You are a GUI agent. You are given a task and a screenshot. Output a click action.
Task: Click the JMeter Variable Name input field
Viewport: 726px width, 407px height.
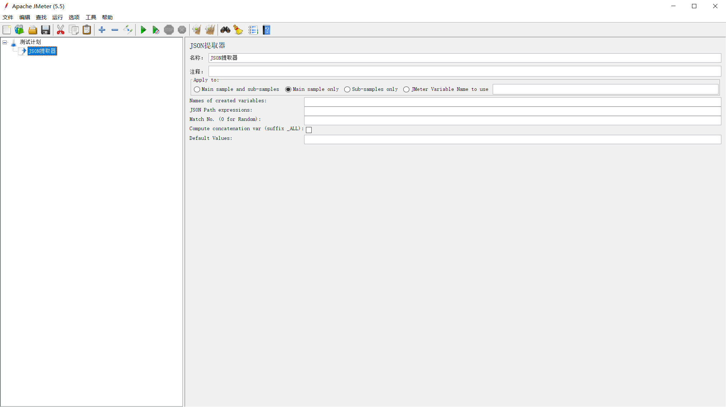point(605,89)
